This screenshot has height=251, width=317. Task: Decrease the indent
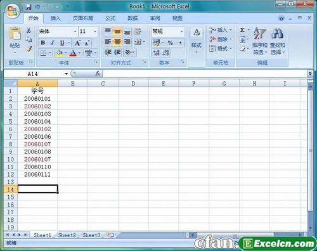[108, 52]
